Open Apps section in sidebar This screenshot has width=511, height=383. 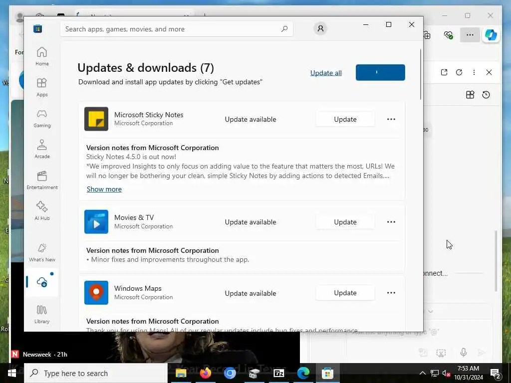coord(42,87)
